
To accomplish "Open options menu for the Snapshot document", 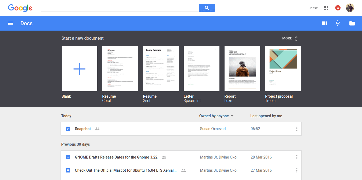I will (x=297, y=129).
